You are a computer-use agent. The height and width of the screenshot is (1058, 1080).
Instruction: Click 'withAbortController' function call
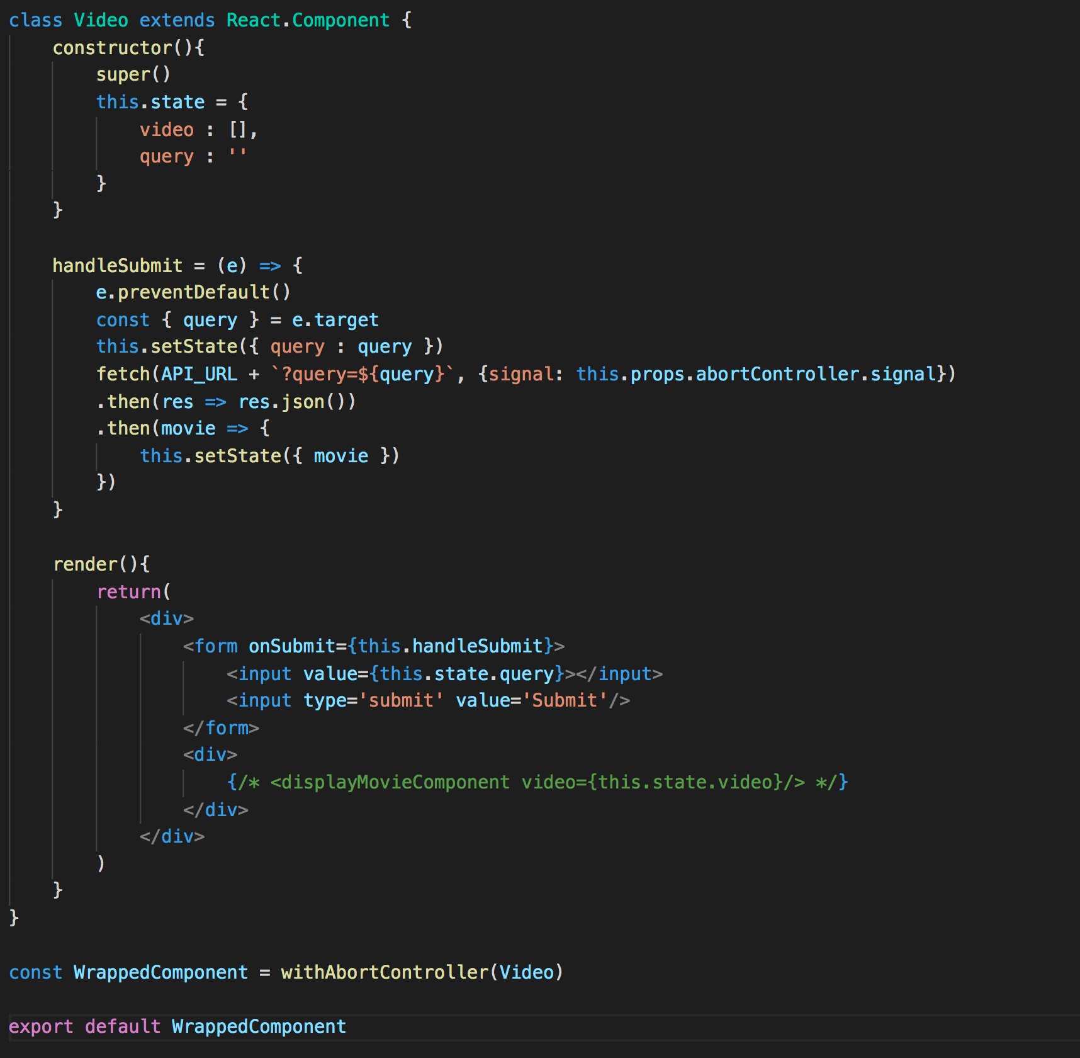[385, 972]
